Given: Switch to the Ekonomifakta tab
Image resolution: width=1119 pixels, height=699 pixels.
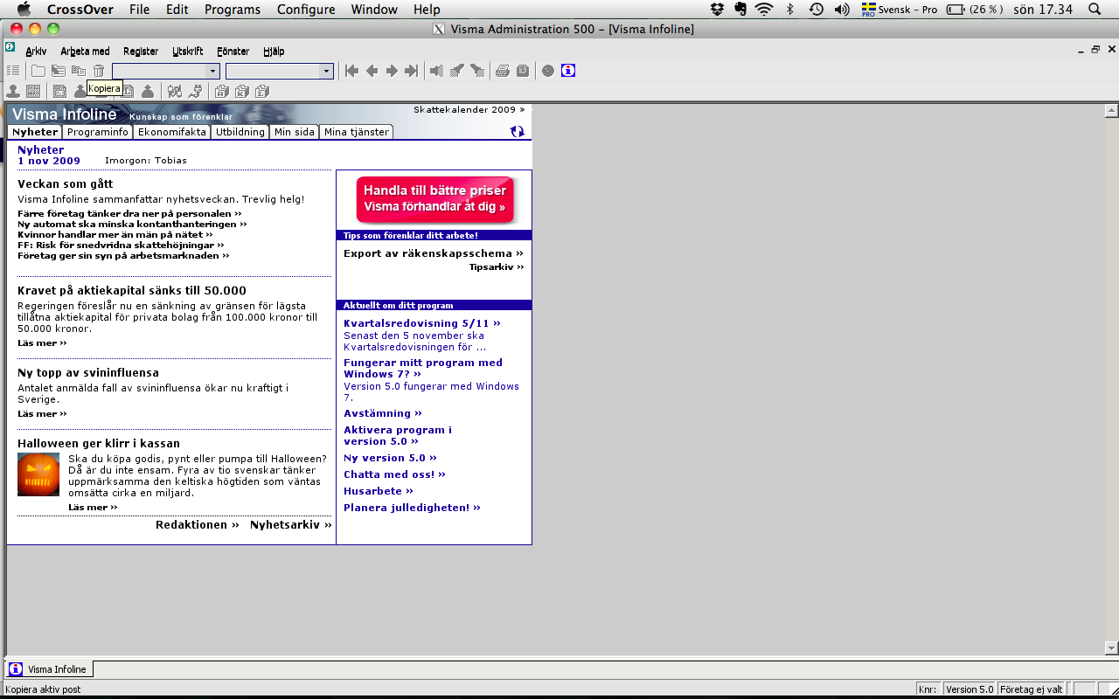Looking at the screenshot, I should pos(172,132).
